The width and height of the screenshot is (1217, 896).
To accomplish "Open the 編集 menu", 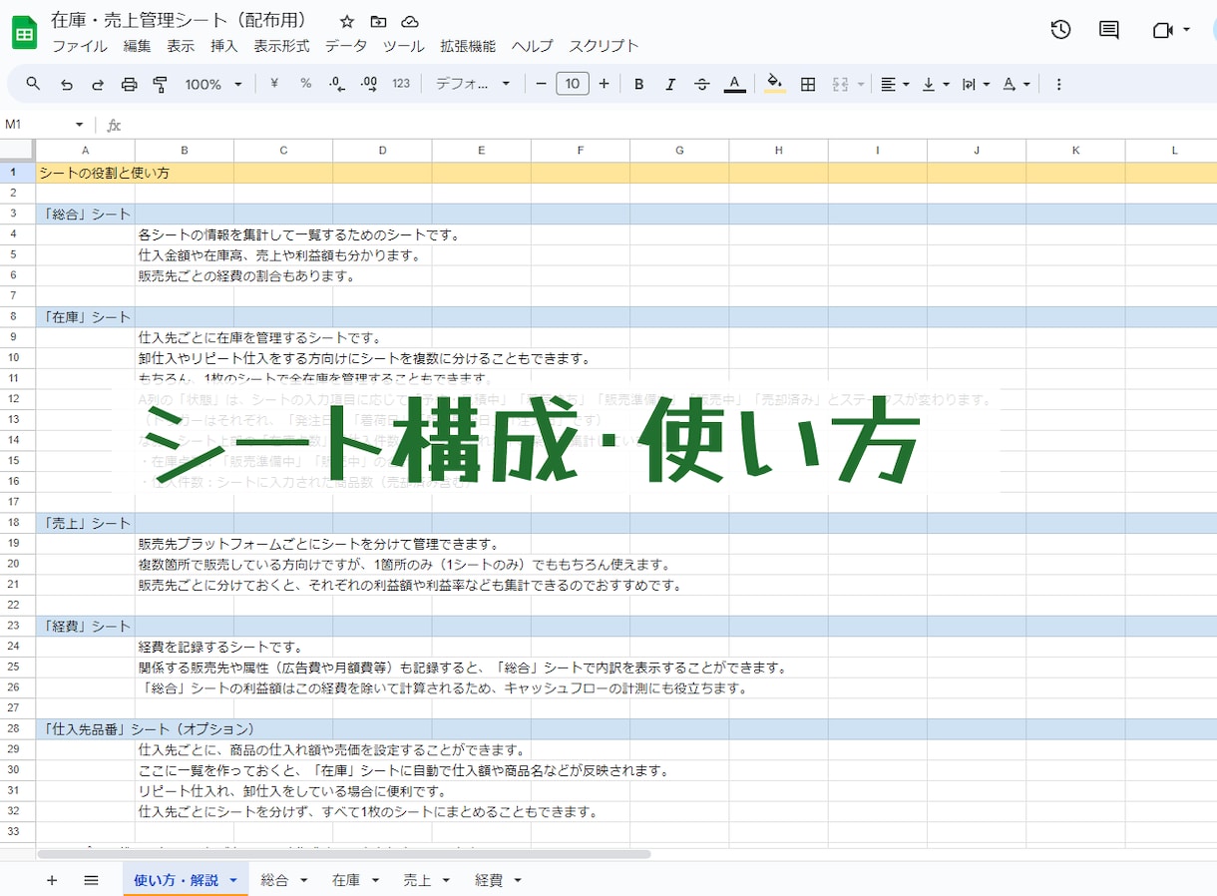I will (x=138, y=46).
